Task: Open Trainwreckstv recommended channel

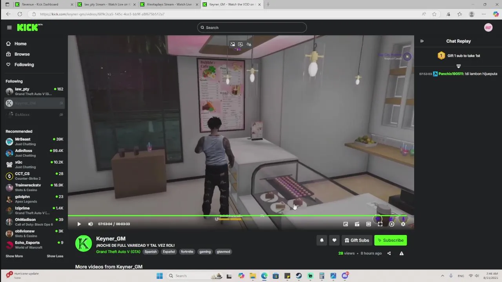Action: (x=35, y=187)
